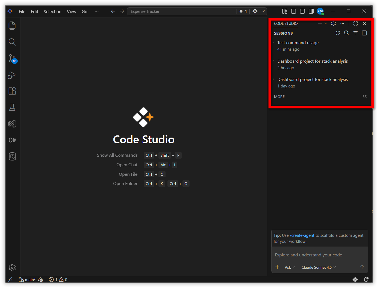Open the Test command usage session
Image resolution: width=378 pixels, height=288 pixels.
coord(320,46)
